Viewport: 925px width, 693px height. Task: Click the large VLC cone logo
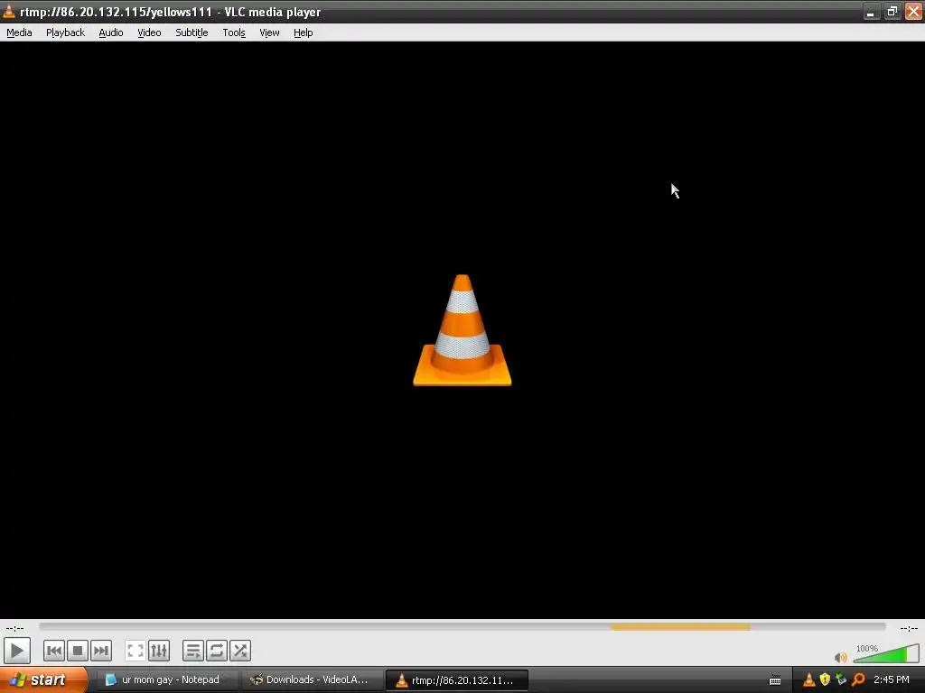tap(462, 330)
